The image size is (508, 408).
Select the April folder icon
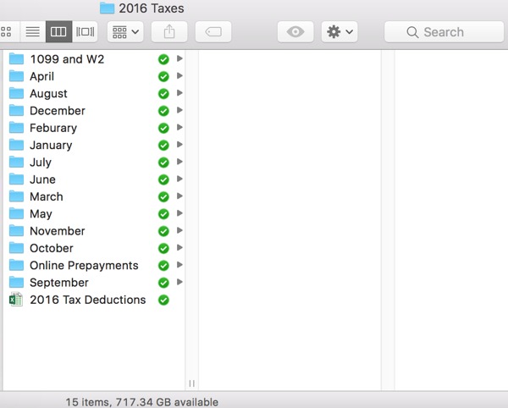(16, 76)
